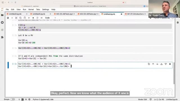Click Mode: Edit in the status bar
Viewport: 180px width, 101px height.
click(143, 99)
